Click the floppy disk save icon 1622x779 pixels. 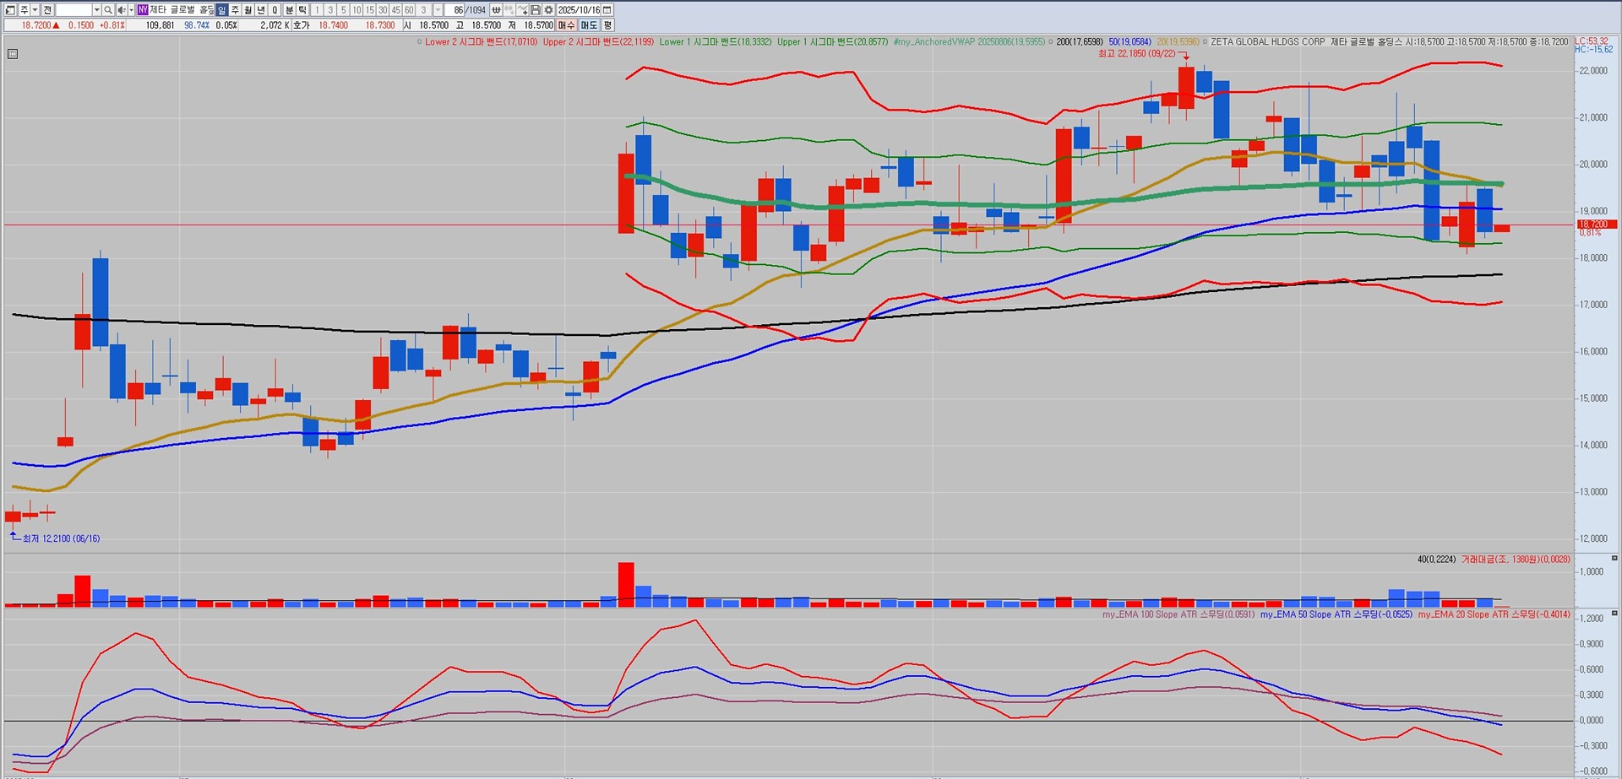536,10
